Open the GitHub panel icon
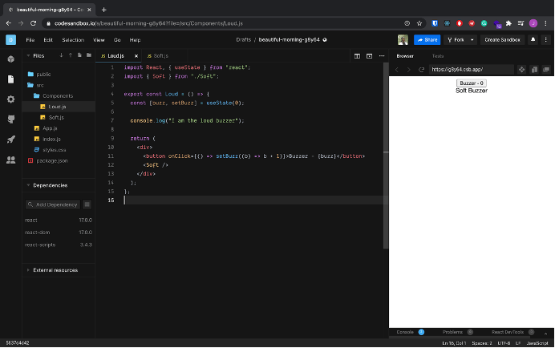Viewport: 555px width, 348px height. click(11, 119)
